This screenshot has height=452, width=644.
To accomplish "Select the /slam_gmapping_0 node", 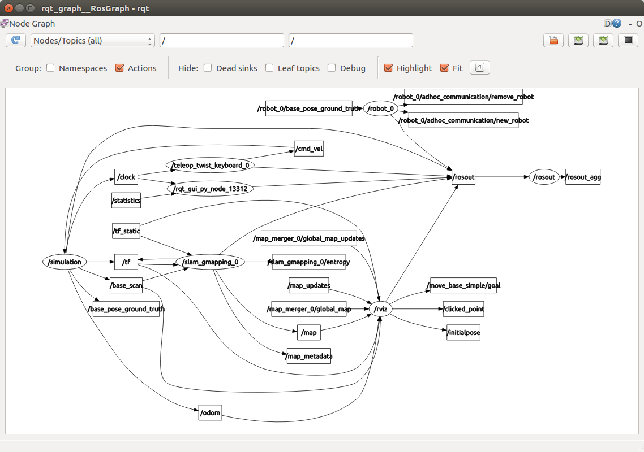I will tap(211, 262).
